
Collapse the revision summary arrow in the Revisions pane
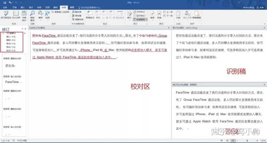pyautogui.click(x=3, y=33)
